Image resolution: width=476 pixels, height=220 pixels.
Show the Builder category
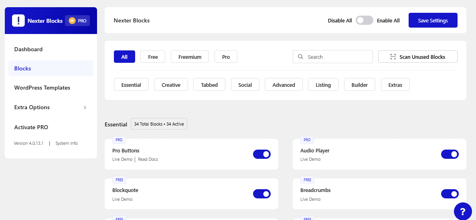coord(360,84)
